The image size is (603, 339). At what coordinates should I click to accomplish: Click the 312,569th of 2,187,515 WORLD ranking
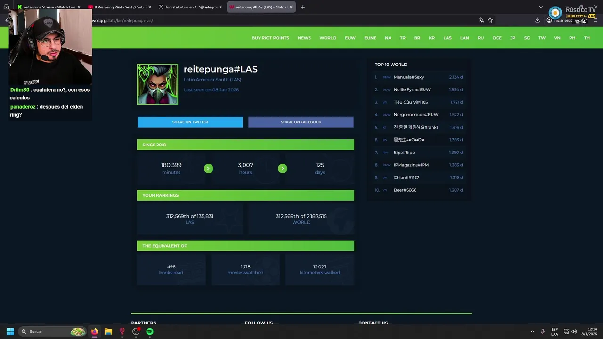pos(301,218)
